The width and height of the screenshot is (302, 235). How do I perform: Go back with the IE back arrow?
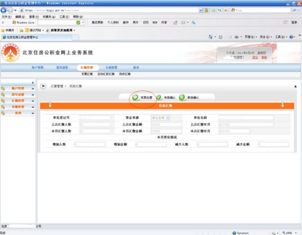click(x=4, y=10)
